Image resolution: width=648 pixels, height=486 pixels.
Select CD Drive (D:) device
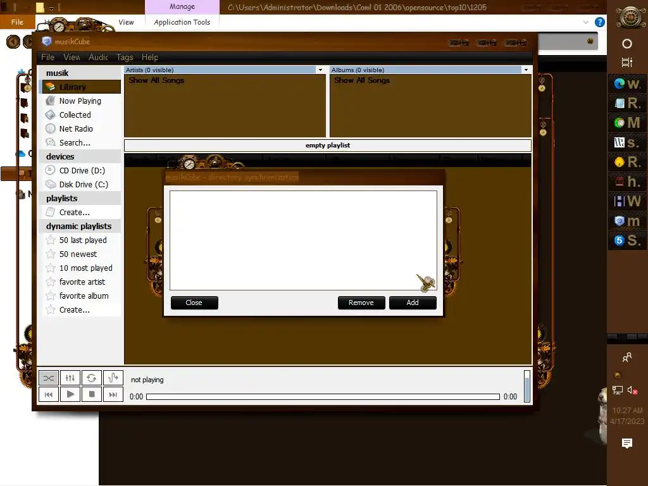click(82, 170)
